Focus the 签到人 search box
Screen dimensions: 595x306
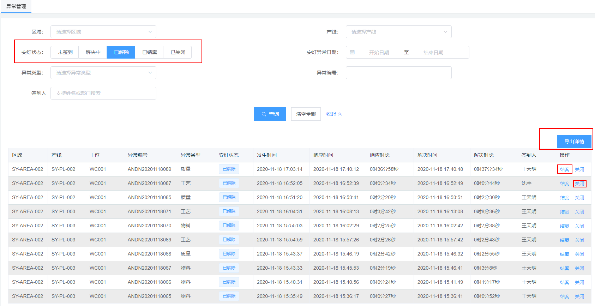[x=103, y=93]
